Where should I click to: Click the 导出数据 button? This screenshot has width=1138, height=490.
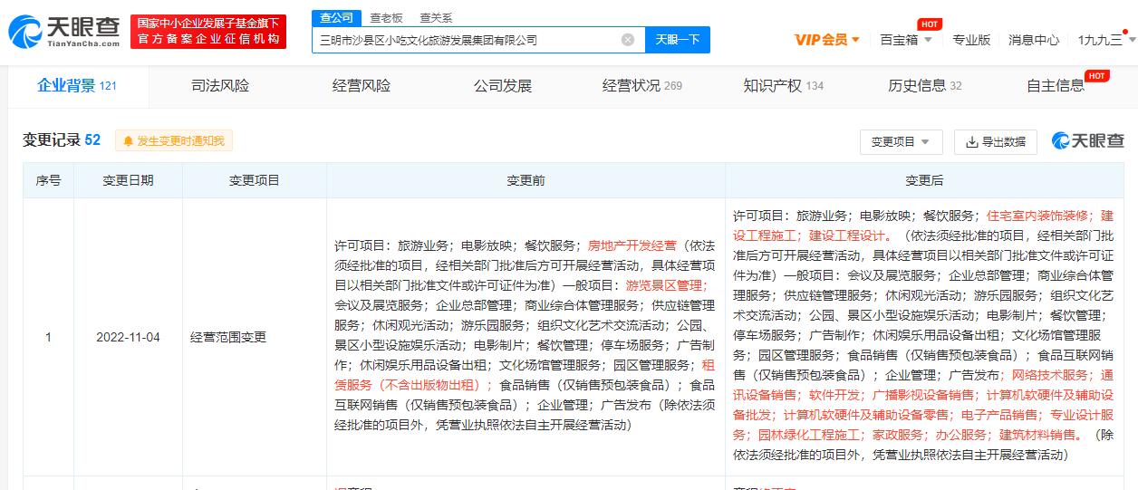pos(995,142)
